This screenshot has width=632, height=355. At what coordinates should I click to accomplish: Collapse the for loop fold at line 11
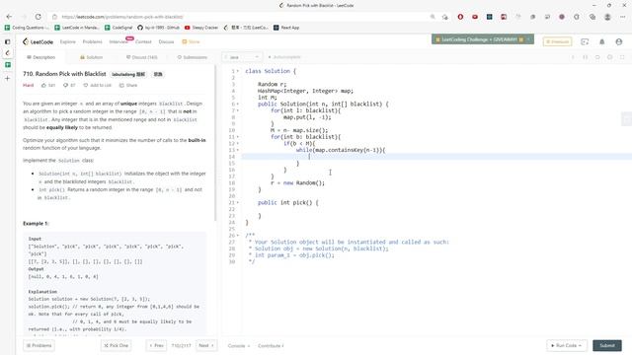238,137
